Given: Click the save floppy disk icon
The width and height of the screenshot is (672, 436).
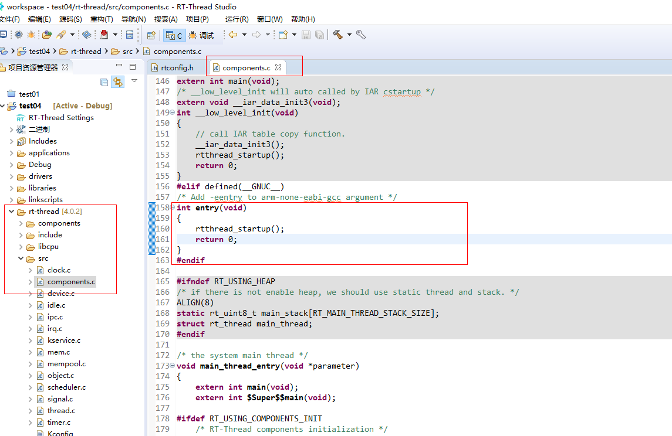Looking at the screenshot, I should coord(306,35).
